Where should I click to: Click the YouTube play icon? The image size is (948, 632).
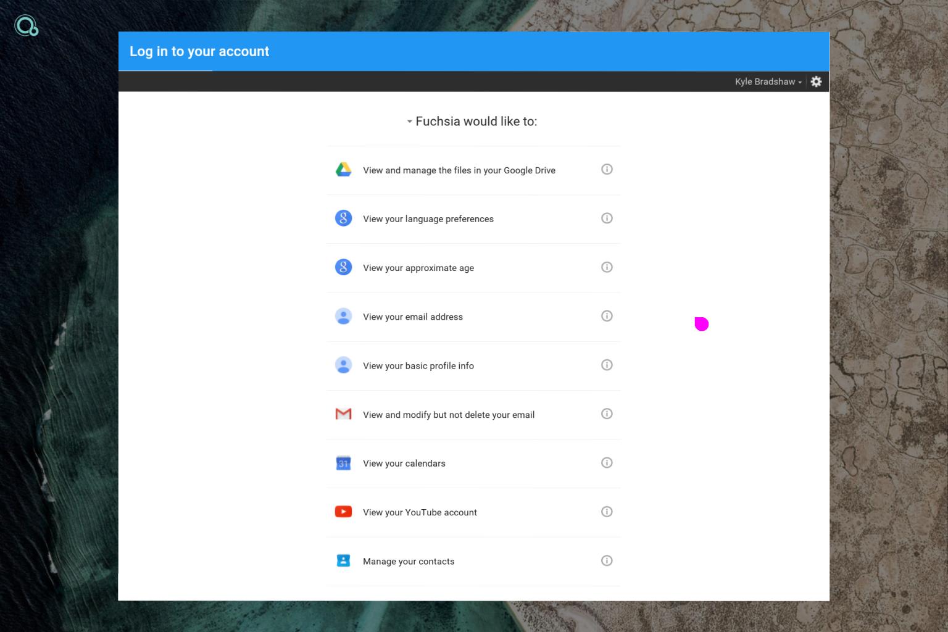[343, 512]
